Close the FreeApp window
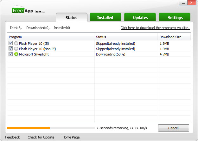 191,3
